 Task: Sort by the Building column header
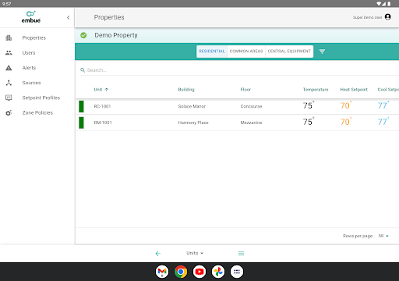tap(186, 90)
